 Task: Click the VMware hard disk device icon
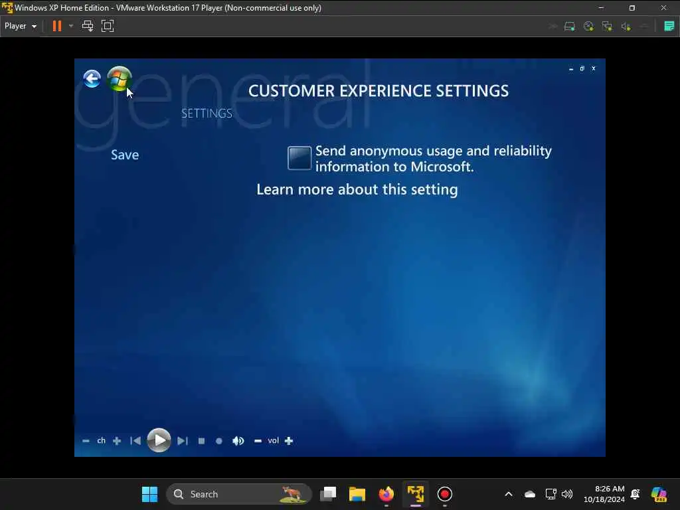pos(570,27)
